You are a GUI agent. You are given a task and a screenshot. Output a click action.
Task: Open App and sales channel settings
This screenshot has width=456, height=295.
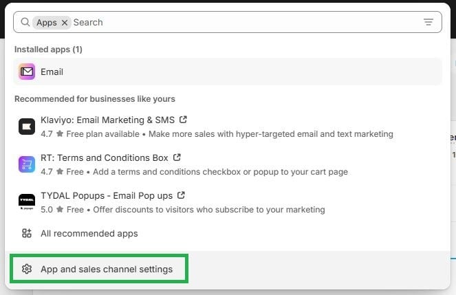click(99, 269)
